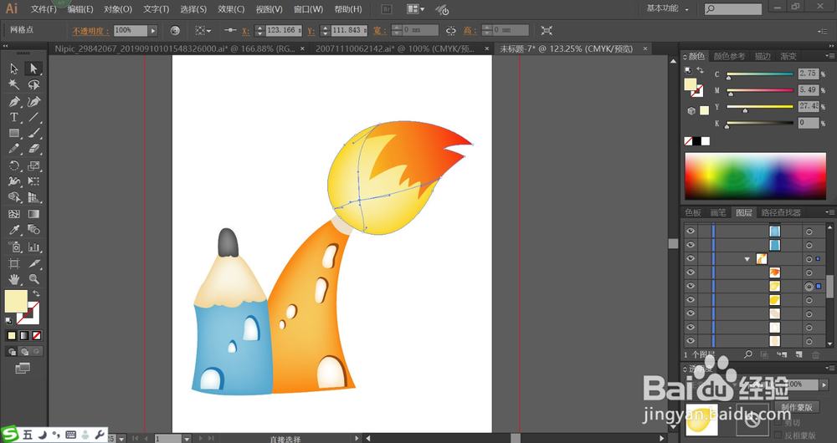Viewport: 837px width, 443px height.
Task: Open the 对象(O) menu
Action: (x=118, y=9)
